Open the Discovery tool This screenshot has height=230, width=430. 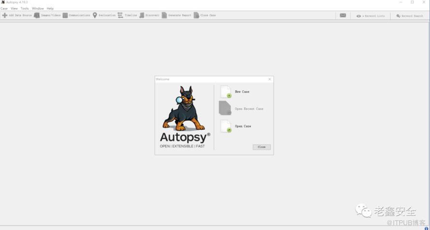click(x=149, y=15)
